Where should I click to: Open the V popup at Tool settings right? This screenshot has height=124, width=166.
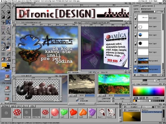coord(163,107)
